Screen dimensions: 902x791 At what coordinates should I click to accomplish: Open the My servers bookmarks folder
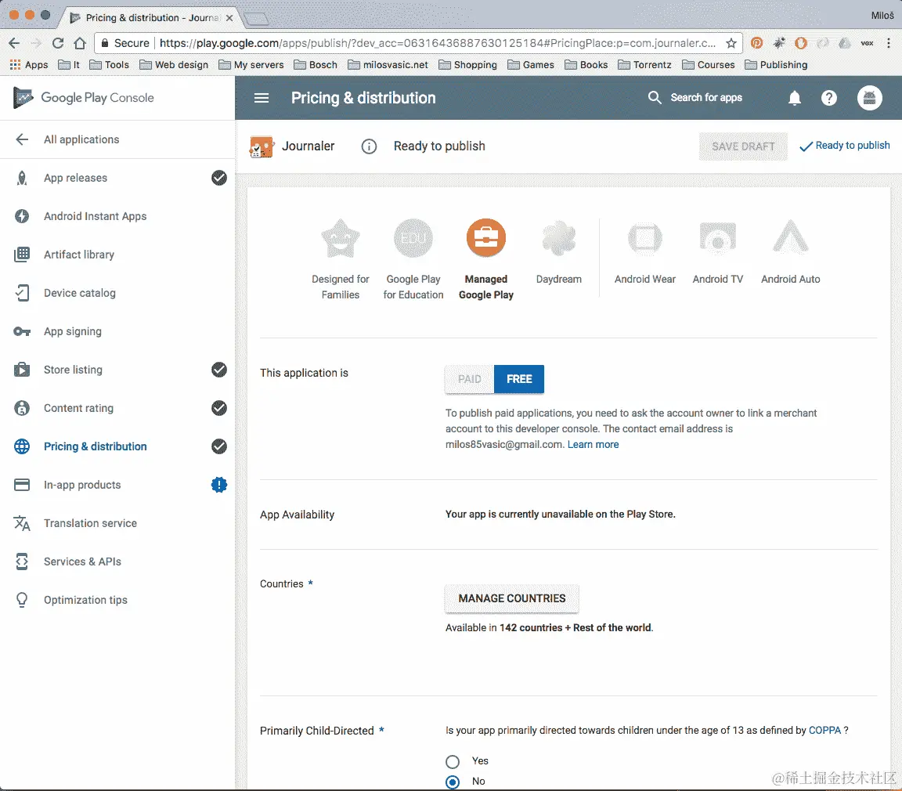251,64
